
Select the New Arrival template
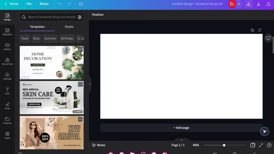(51, 133)
